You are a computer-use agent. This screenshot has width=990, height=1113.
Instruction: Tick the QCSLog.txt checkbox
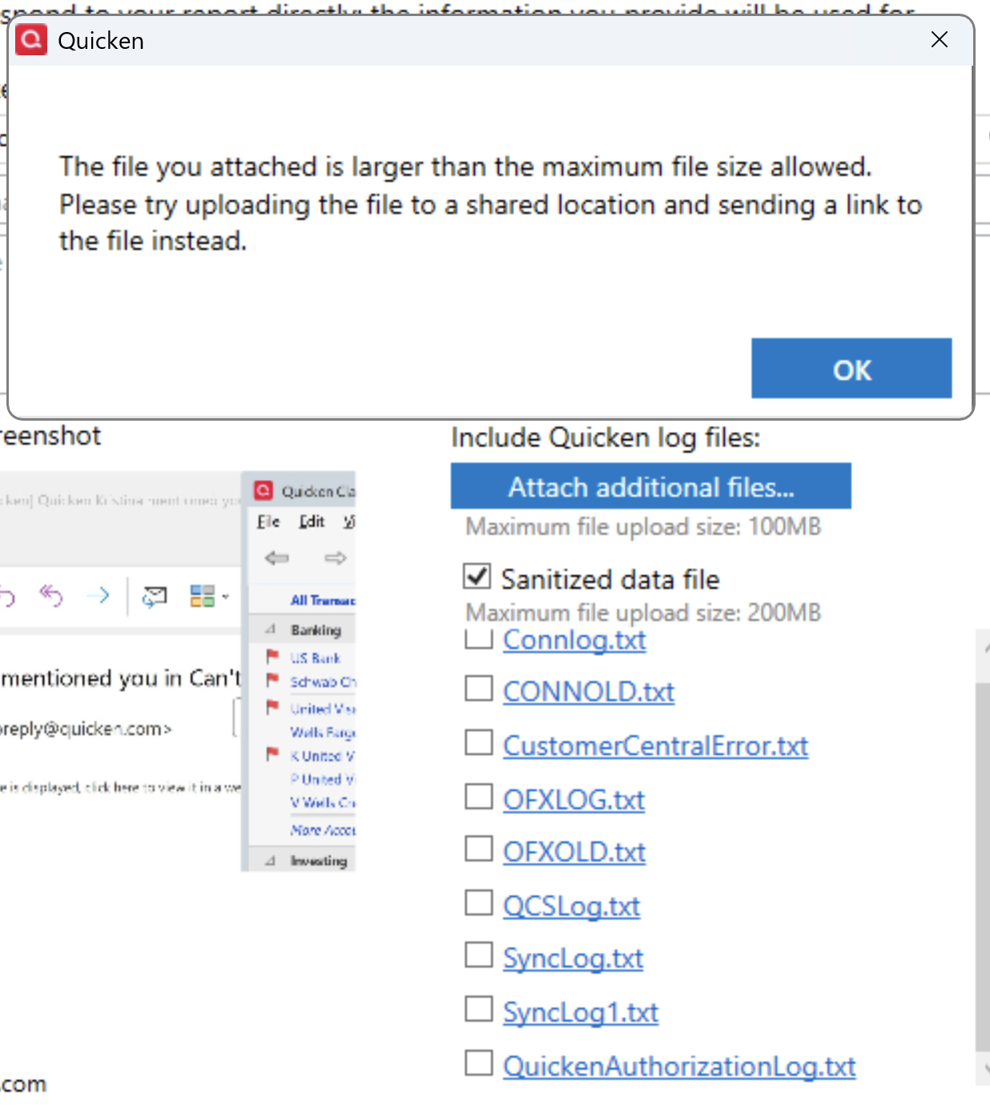coord(479,903)
